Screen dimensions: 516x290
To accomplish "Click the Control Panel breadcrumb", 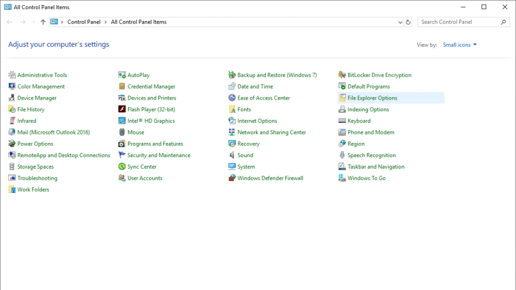I will point(84,22).
